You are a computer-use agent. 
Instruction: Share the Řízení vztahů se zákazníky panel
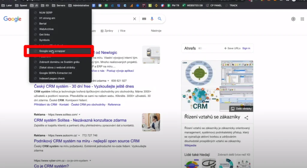tap(246, 118)
